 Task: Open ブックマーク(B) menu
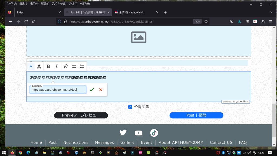[59, 4]
